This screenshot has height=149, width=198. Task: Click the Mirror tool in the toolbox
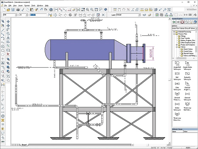tap(8, 38)
